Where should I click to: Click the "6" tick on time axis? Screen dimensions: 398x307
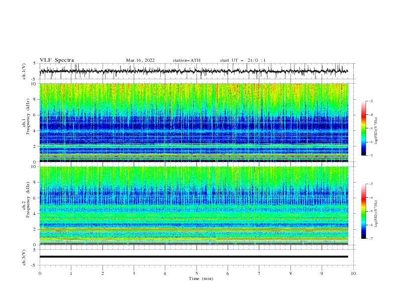click(228, 273)
